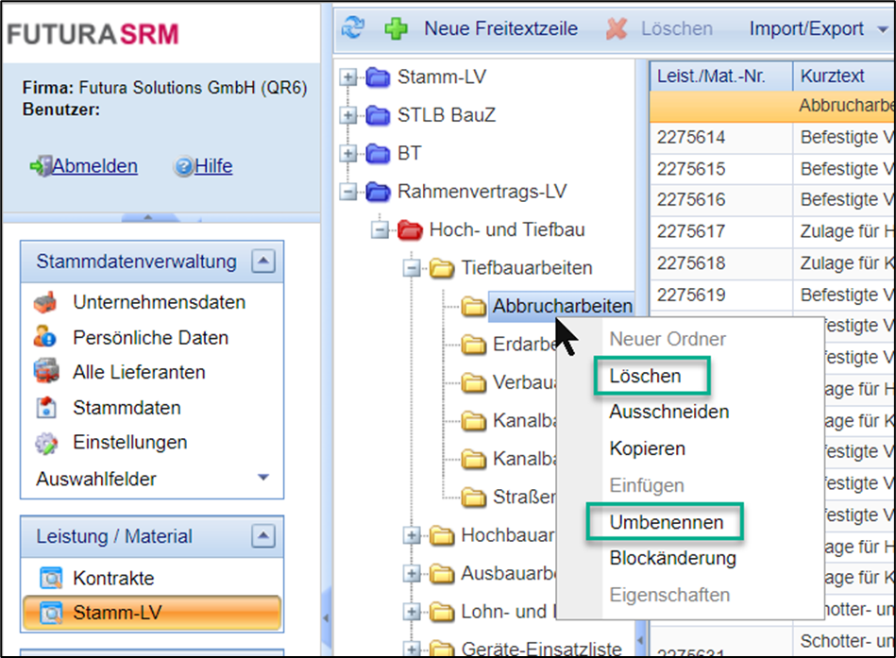Select Kopieren in the context menu
The image size is (896, 658).
[647, 448]
